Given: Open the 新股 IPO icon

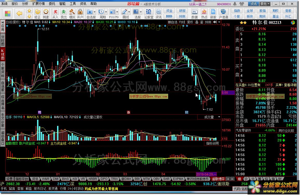Looking at the screenshot, I should 213,14.
